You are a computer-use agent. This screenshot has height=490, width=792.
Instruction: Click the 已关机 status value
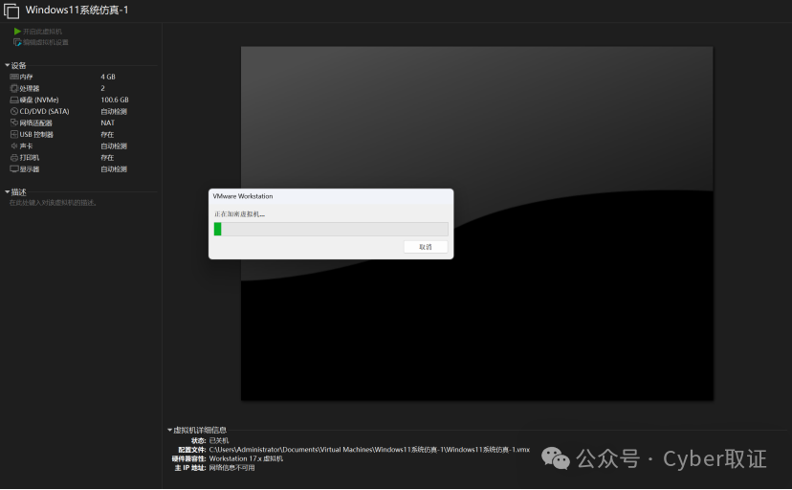pos(219,440)
